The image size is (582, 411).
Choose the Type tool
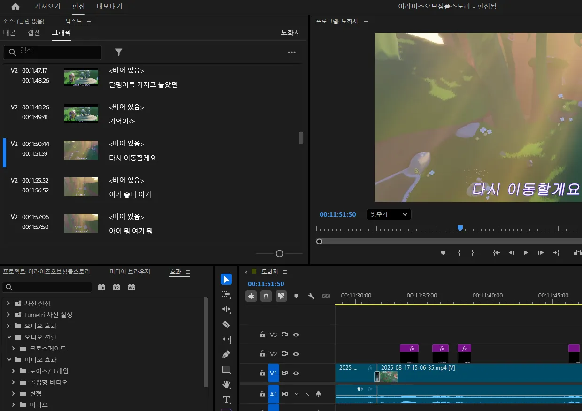click(x=226, y=399)
